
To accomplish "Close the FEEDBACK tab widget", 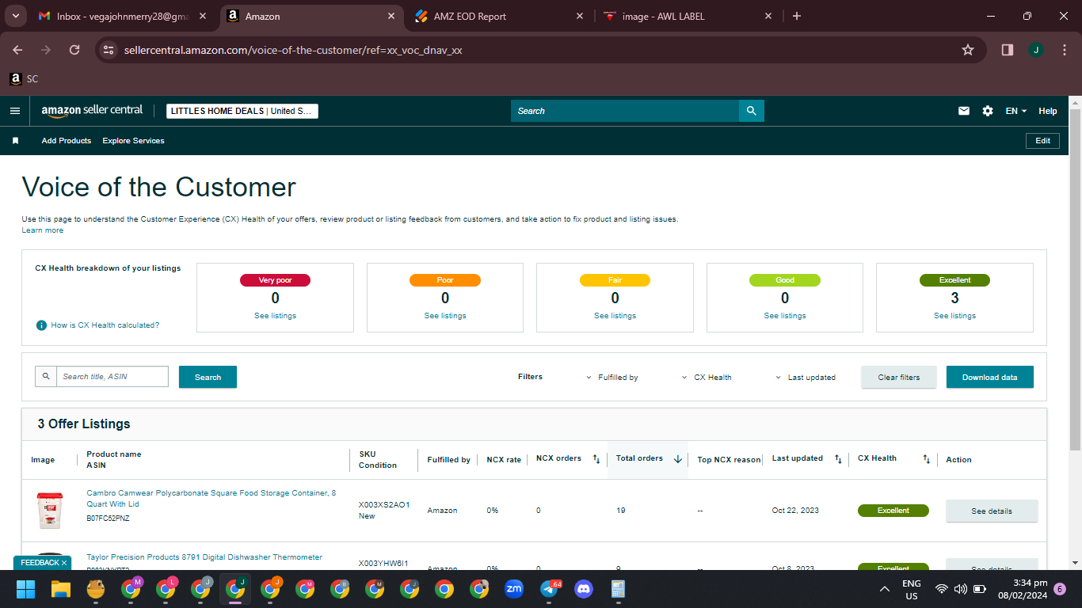I will 64,563.
